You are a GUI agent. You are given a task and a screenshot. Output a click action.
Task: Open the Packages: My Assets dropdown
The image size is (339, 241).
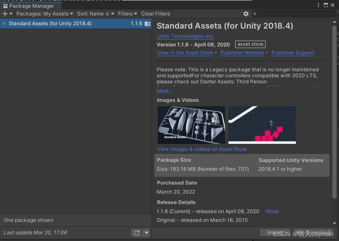click(x=45, y=14)
